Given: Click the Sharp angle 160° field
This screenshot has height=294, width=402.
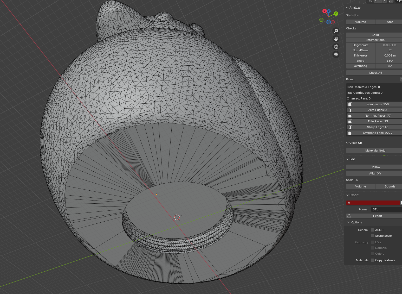Looking at the screenshot, I should (x=389, y=61).
